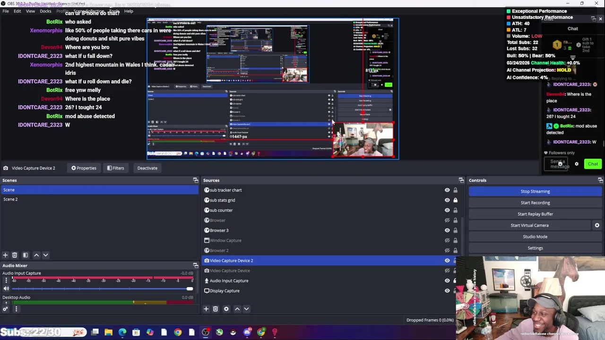605x340 pixels.
Task: Show the Window Capture source
Action: 447,240
